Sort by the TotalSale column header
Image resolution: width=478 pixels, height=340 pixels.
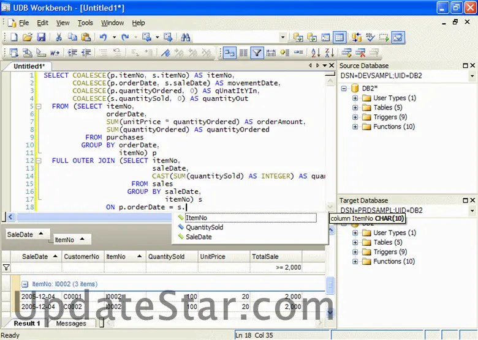tap(276, 257)
